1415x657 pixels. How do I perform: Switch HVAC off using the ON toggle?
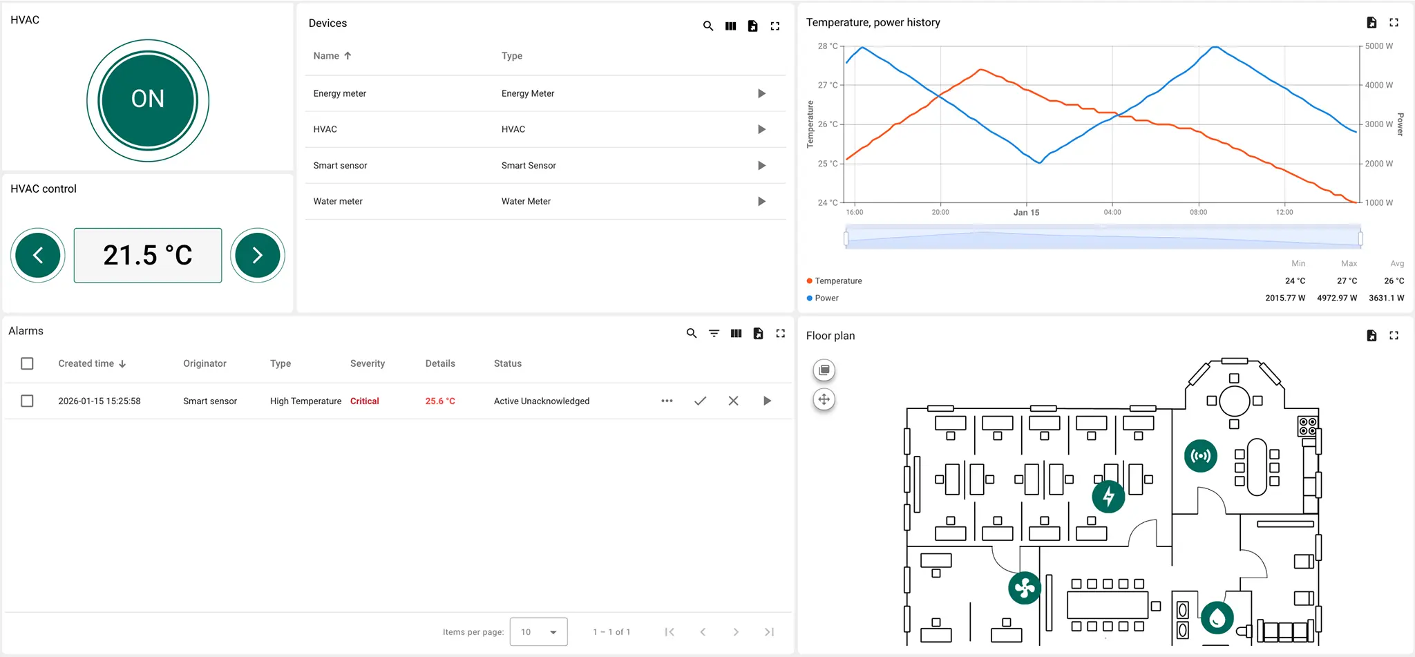(146, 99)
